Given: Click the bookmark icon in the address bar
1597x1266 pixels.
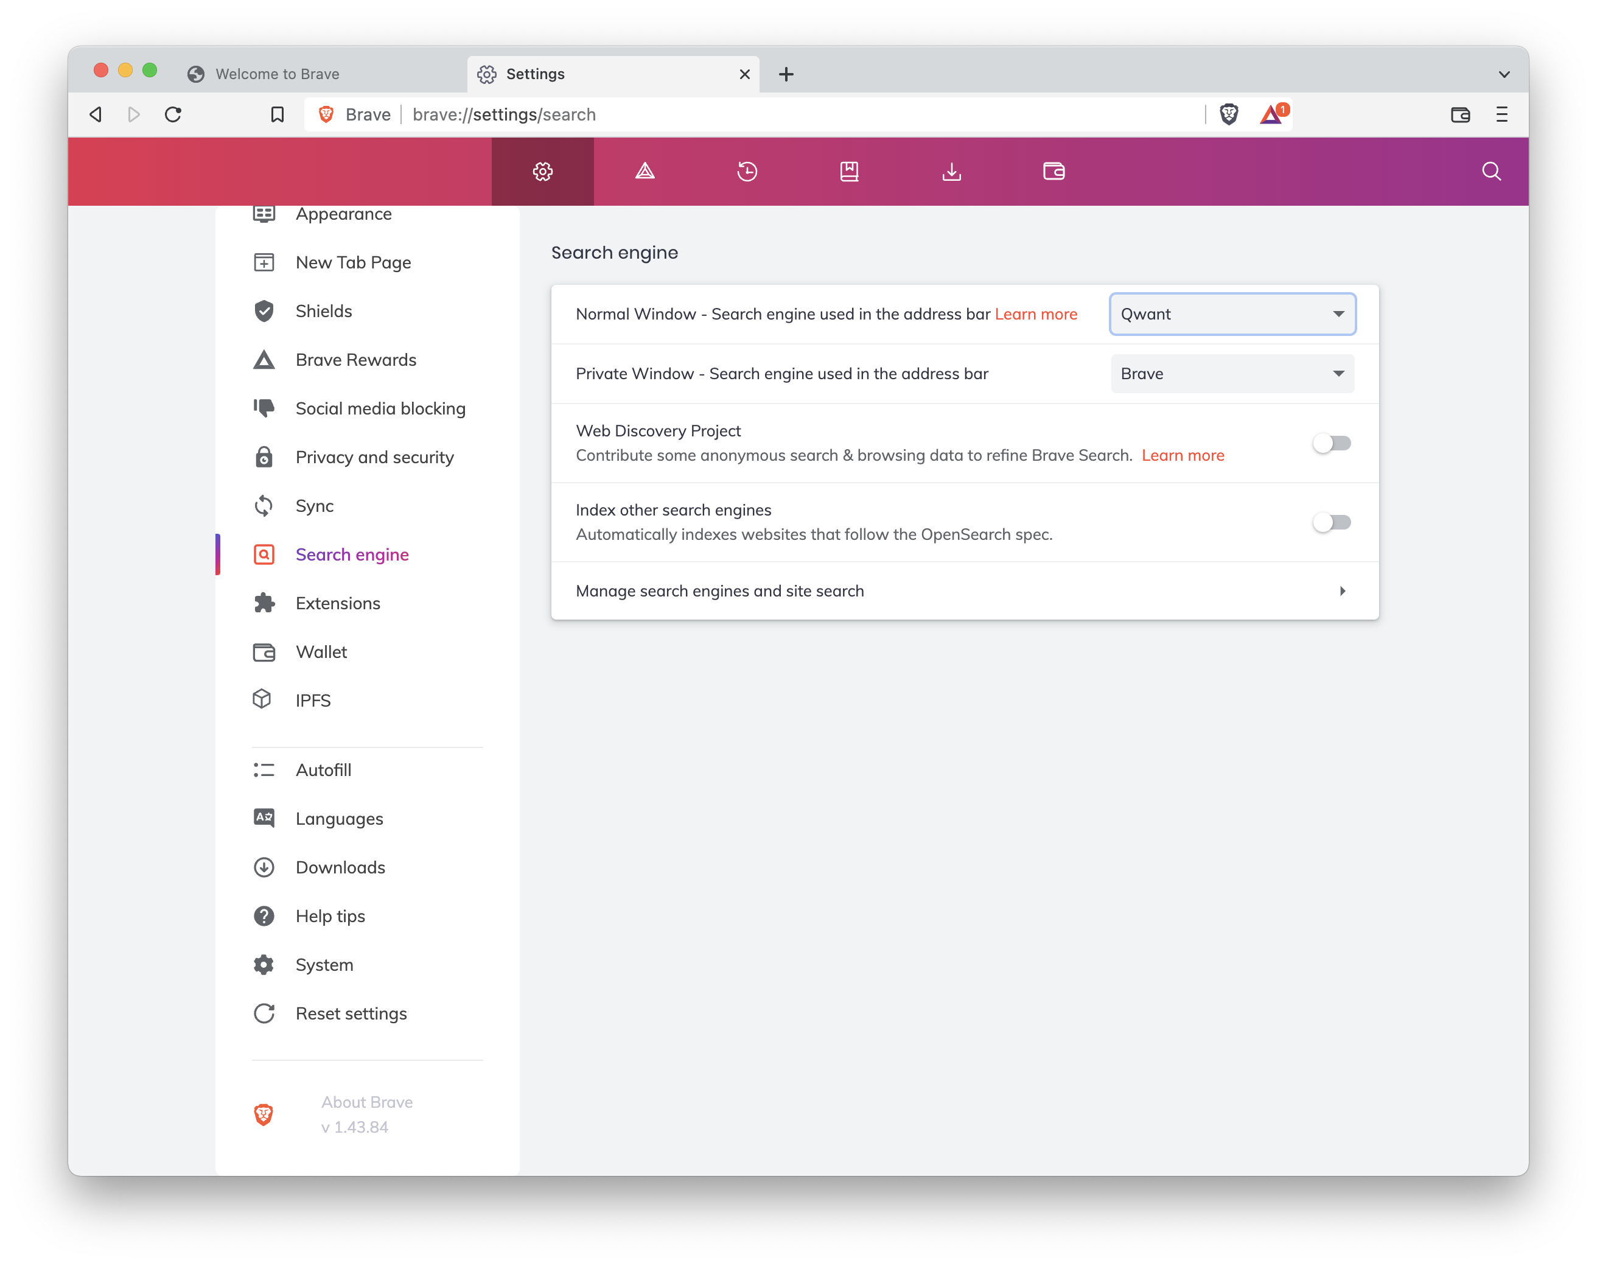Looking at the screenshot, I should coord(276,114).
